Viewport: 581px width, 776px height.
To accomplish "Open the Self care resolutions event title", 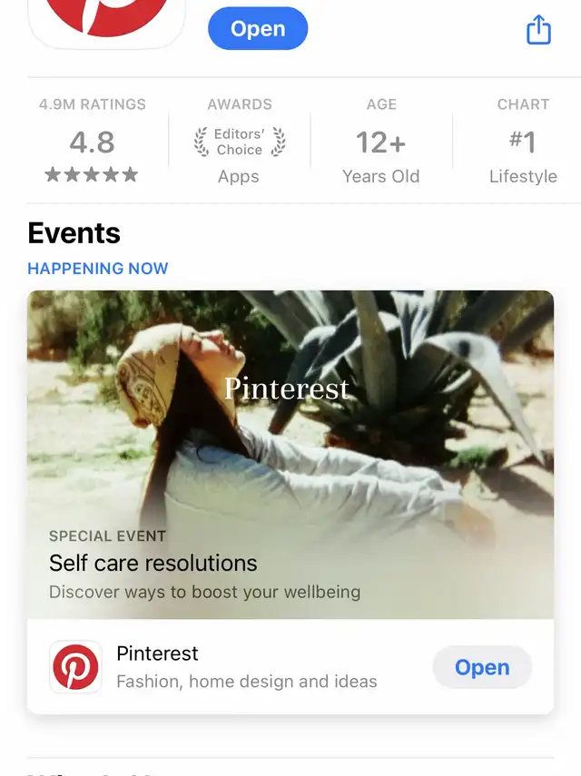I will click(153, 563).
